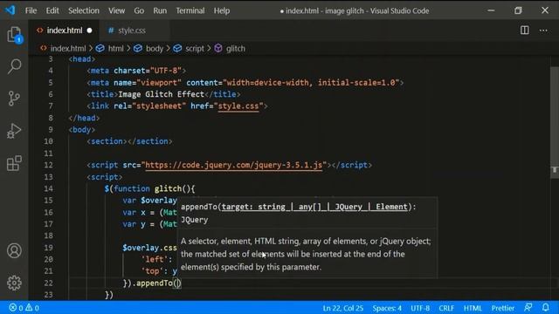Open the editor More Actions ellipsis

(543, 31)
